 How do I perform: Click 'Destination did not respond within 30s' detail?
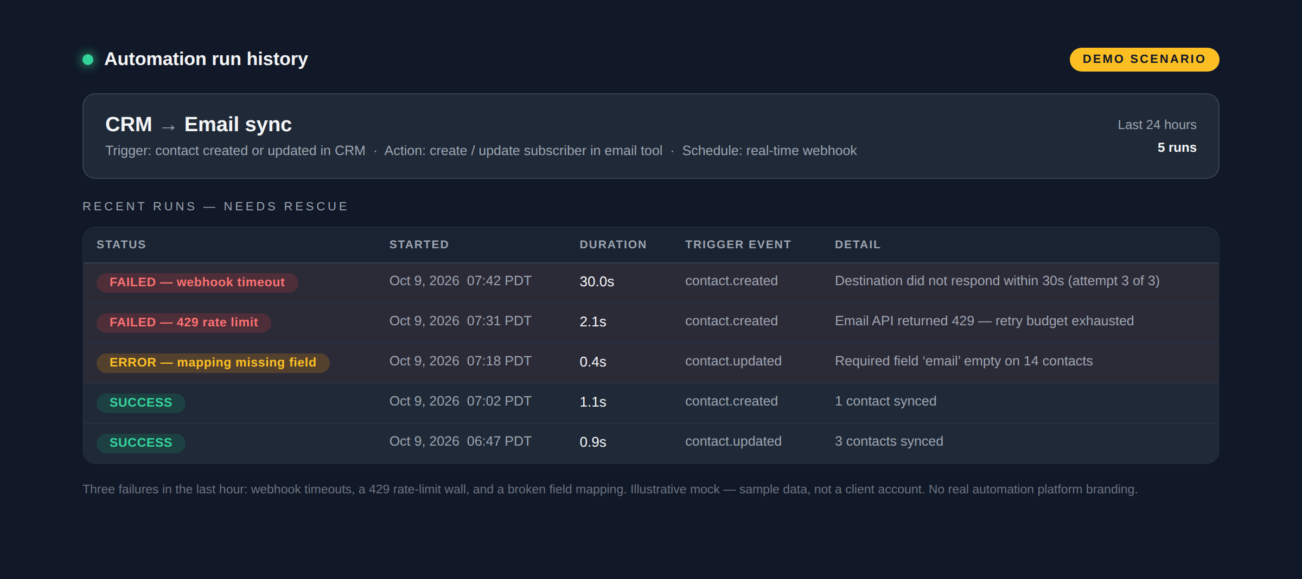949,281
